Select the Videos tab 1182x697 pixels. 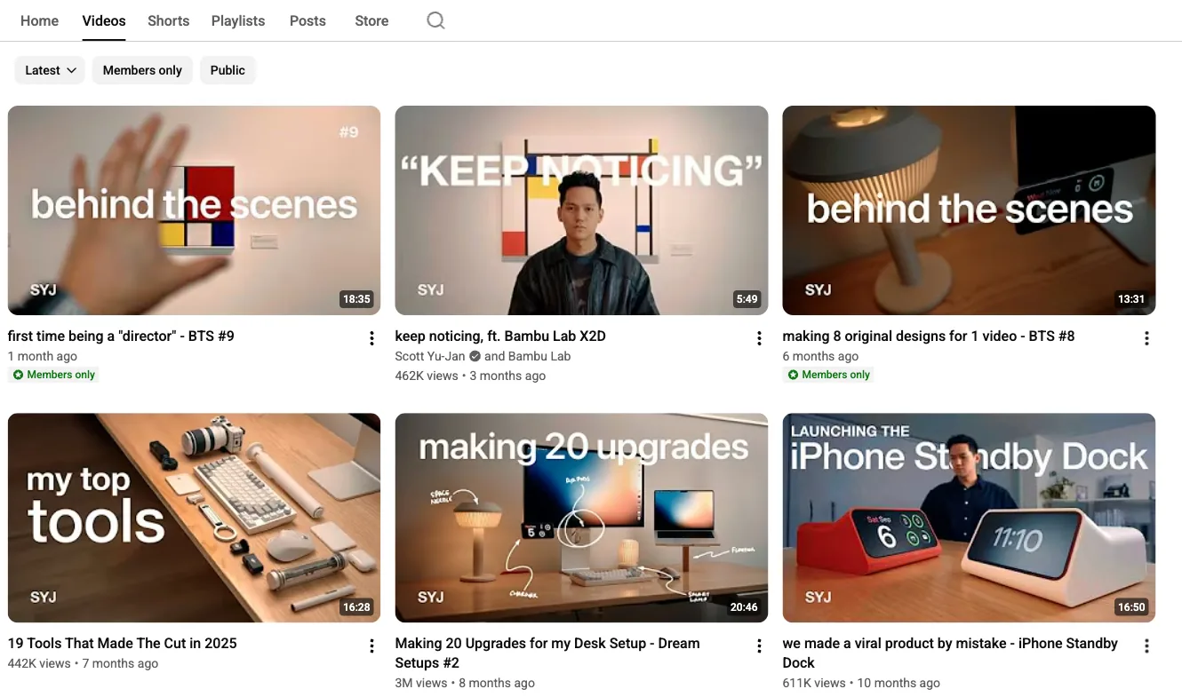click(104, 20)
